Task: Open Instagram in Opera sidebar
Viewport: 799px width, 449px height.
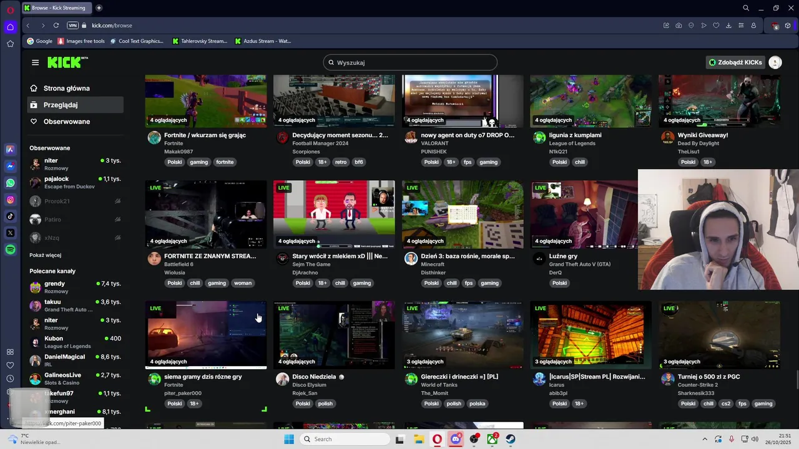Action: pos(10,200)
